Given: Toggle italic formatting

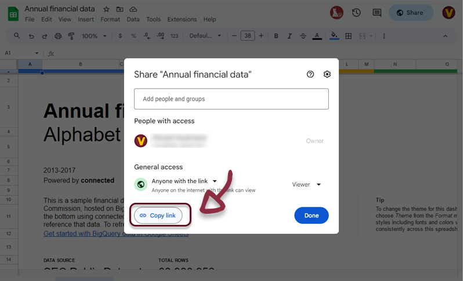Looking at the screenshot, I should (x=289, y=36).
